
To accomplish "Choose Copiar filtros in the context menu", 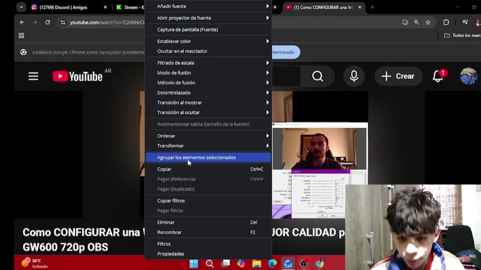I will [x=208, y=201].
